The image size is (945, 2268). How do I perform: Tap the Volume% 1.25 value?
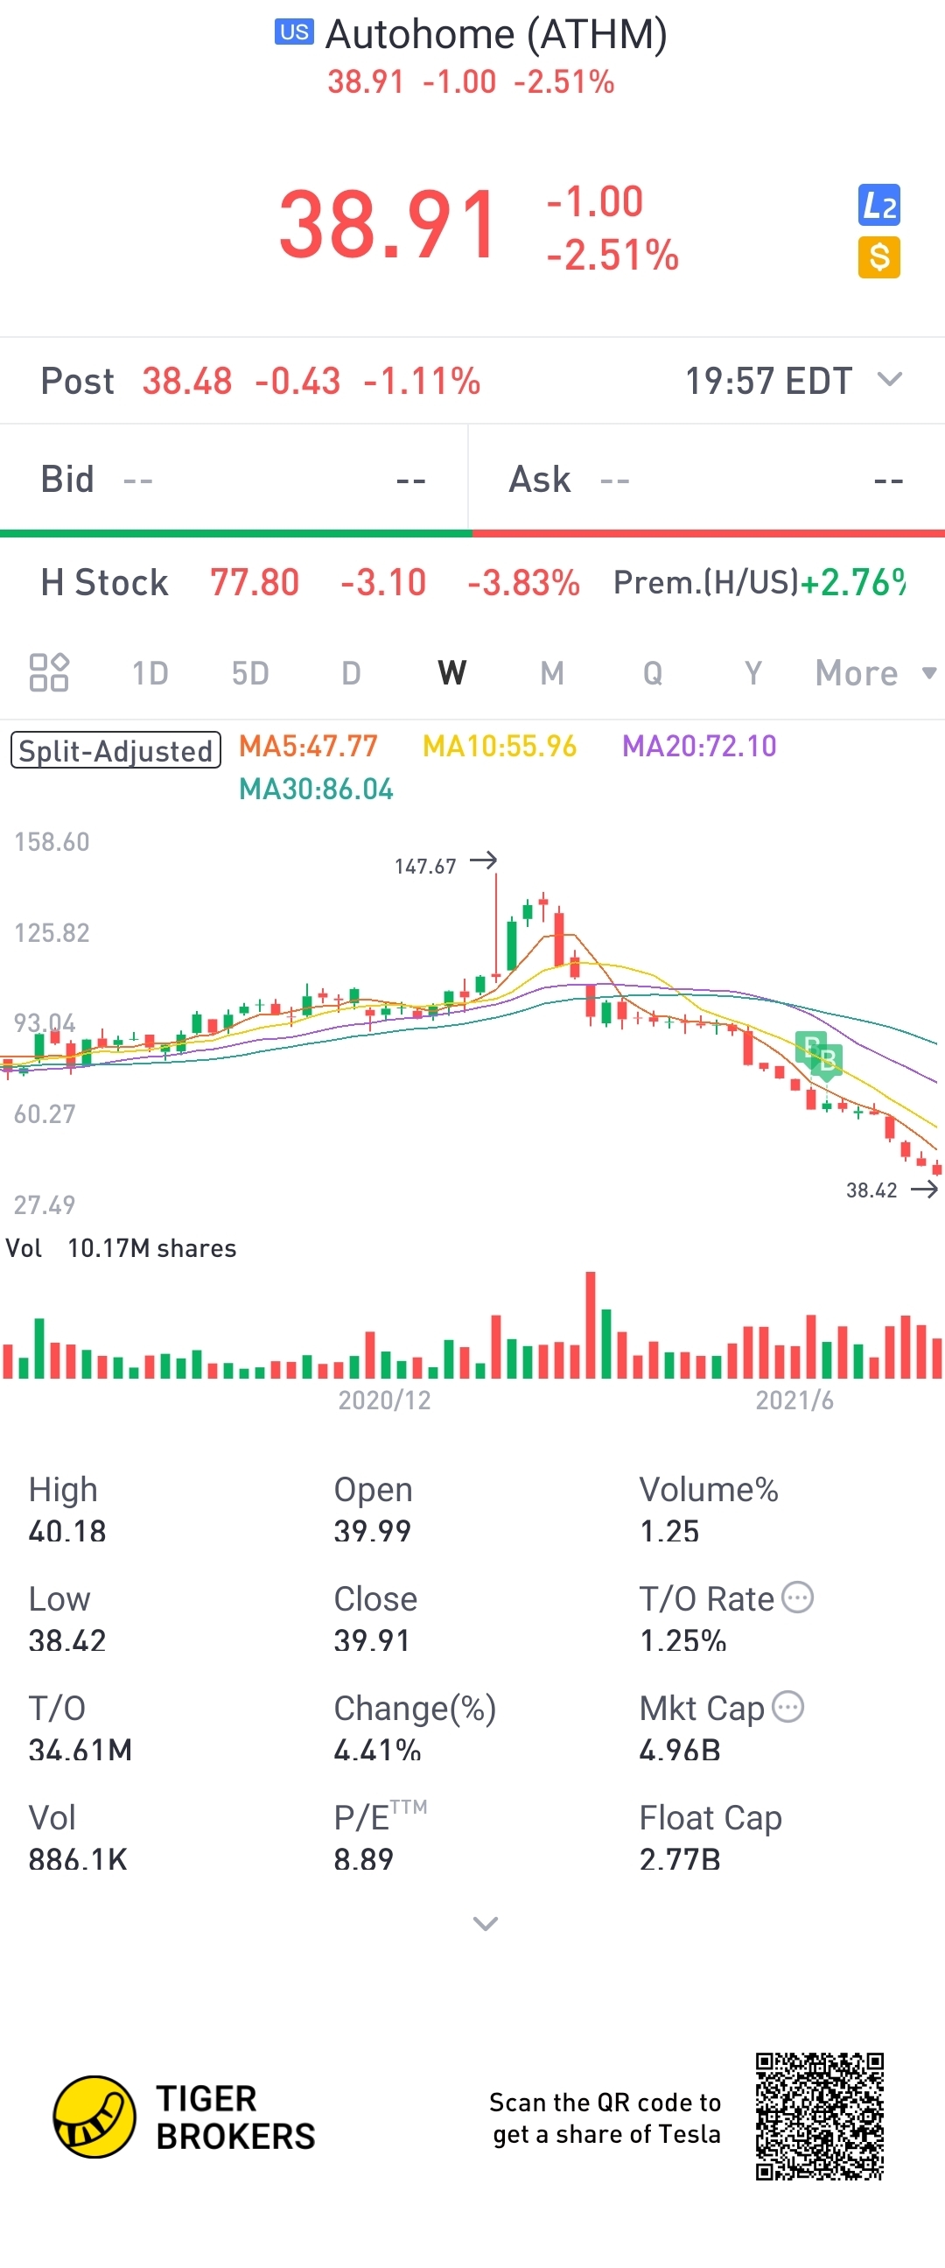pyautogui.click(x=669, y=1530)
